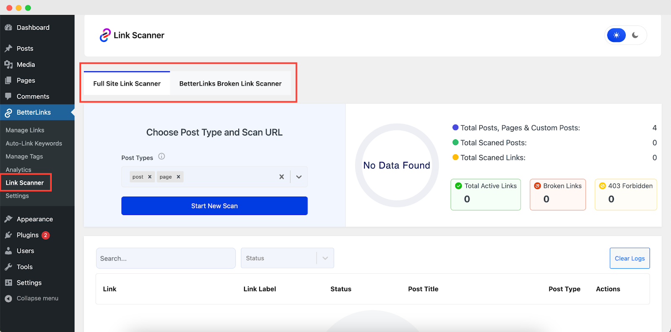
Task: Open the Full Site Link Scanner tab
Action: click(127, 83)
